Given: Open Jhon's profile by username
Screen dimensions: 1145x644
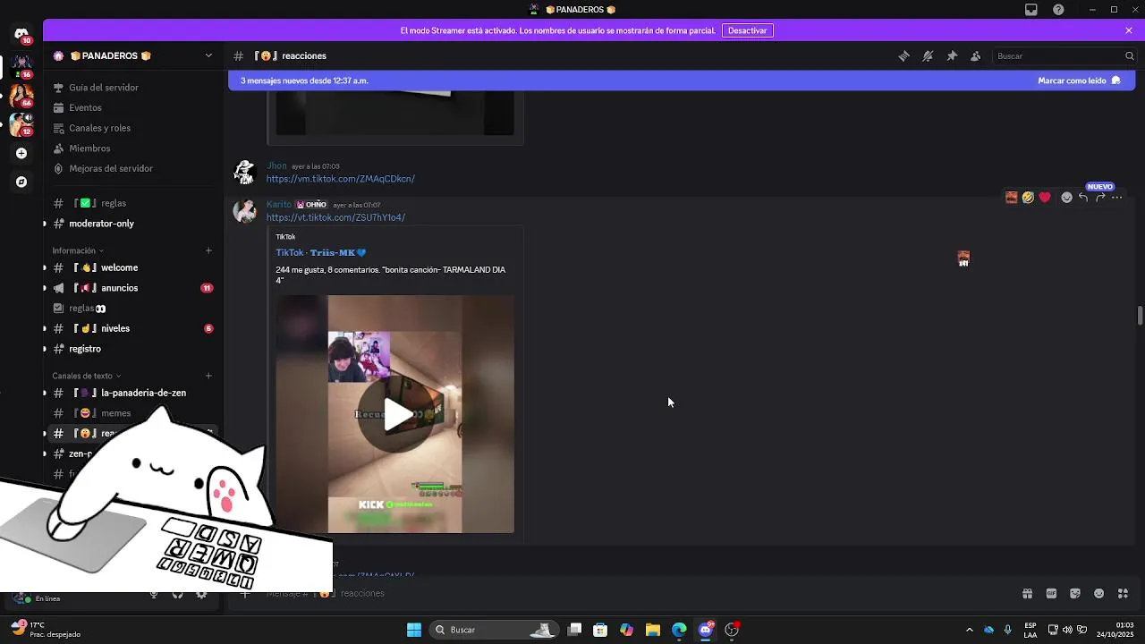Looking at the screenshot, I should 276,165.
